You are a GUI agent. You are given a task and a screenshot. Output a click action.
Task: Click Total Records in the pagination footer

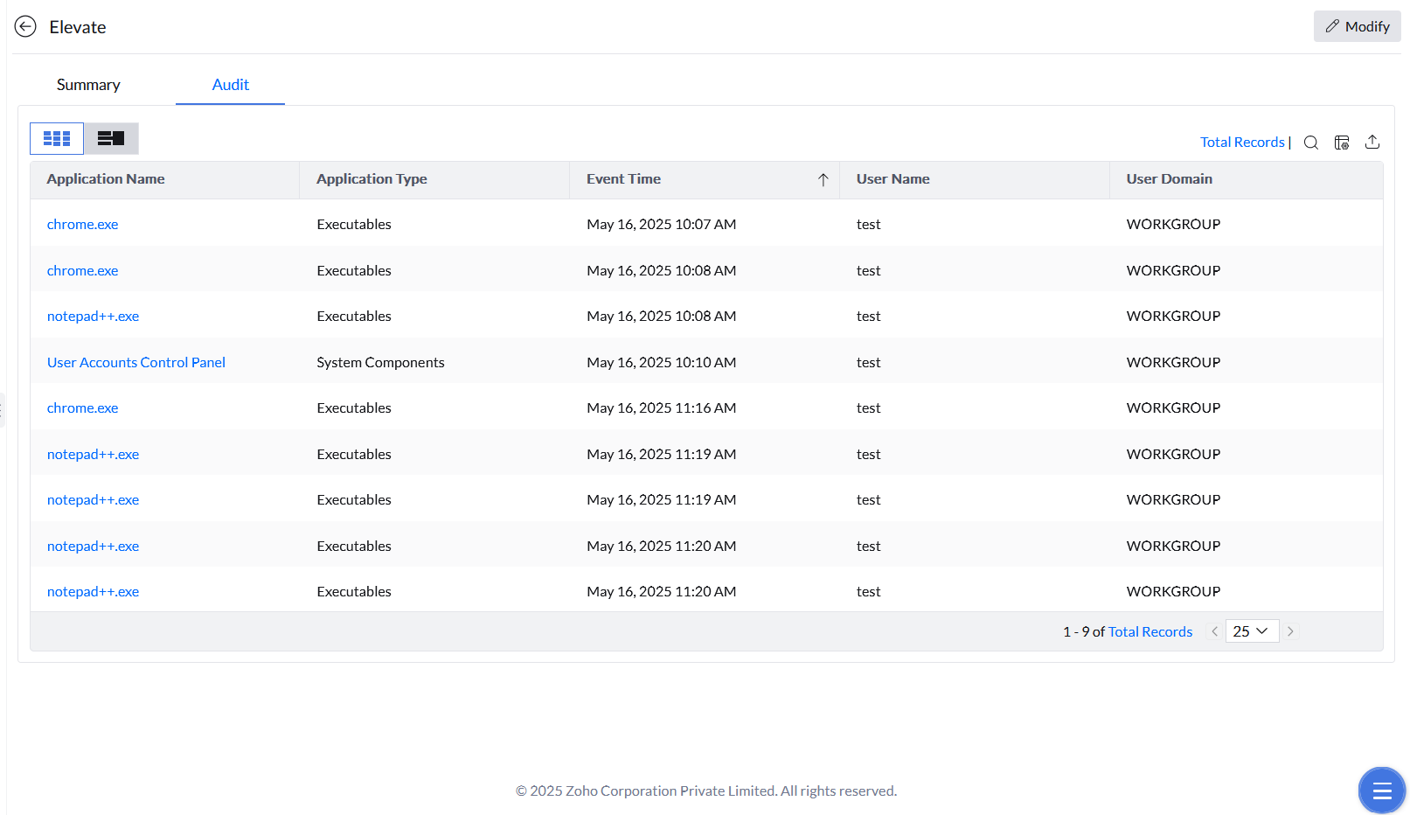(x=1150, y=631)
